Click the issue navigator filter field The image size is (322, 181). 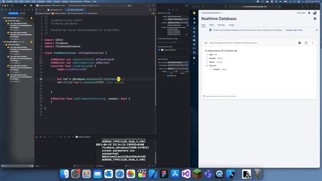coord(17,166)
